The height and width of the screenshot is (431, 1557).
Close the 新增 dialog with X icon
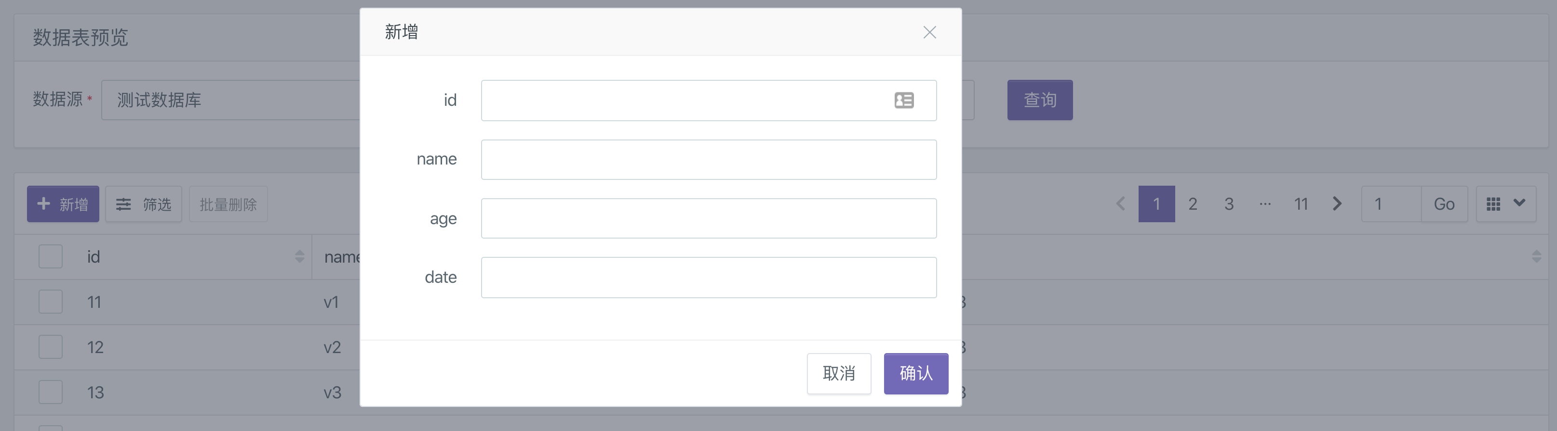tap(929, 33)
